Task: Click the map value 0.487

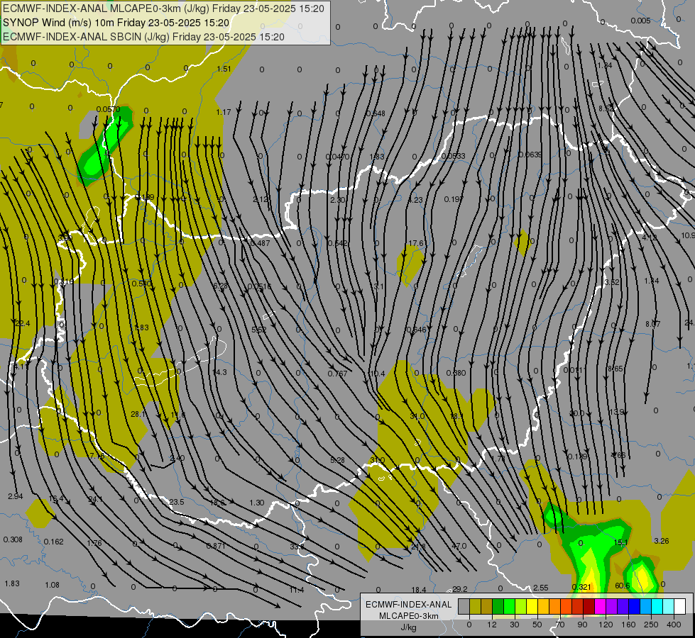Action: pos(261,243)
